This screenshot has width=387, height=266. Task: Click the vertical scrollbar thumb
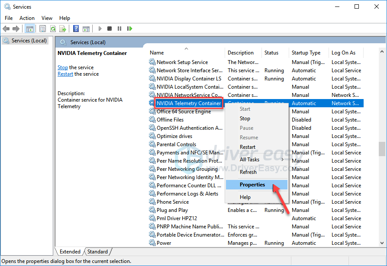tap(381, 149)
